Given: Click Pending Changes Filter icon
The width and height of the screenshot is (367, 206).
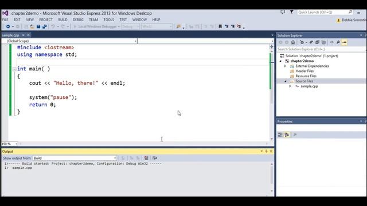Looking at the screenshot, I should click(x=302, y=42).
